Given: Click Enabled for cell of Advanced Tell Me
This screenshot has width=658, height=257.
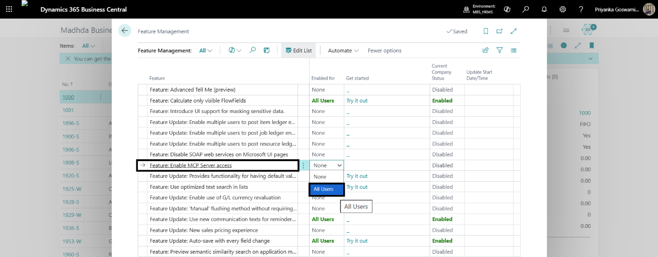Looking at the screenshot, I should (x=327, y=90).
